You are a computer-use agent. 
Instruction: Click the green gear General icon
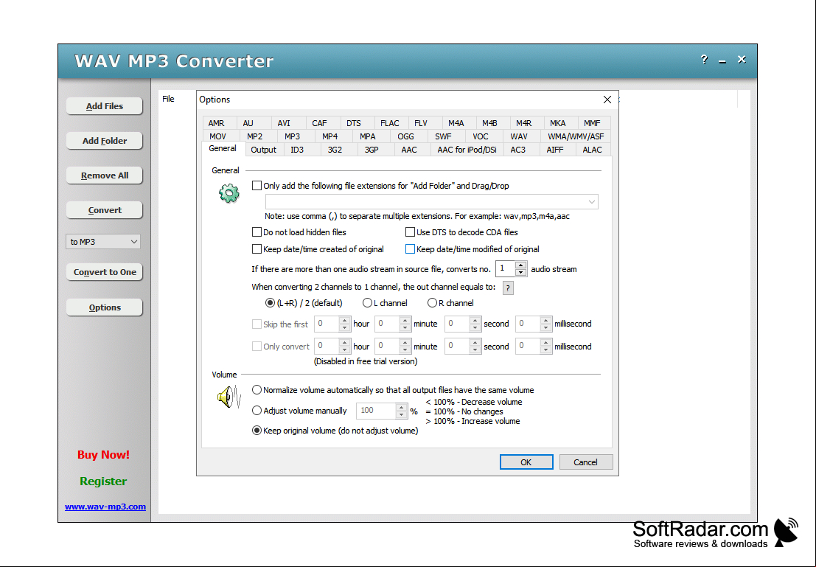(229, 194)
